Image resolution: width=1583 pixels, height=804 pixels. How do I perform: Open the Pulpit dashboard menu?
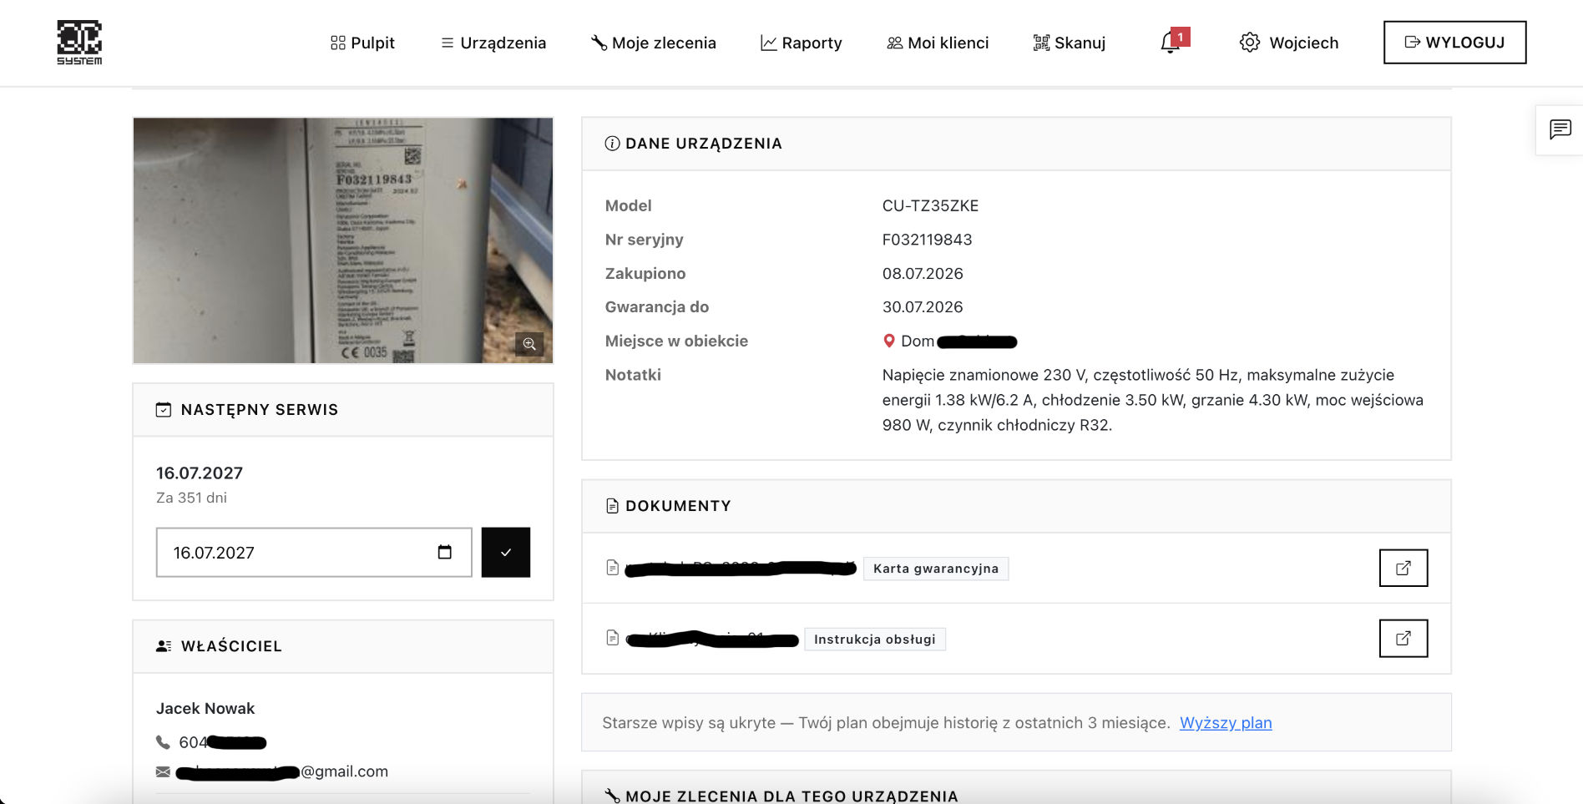click(x=362, y=43)
